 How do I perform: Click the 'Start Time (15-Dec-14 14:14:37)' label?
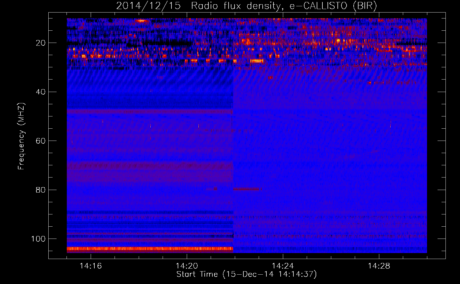246,274
